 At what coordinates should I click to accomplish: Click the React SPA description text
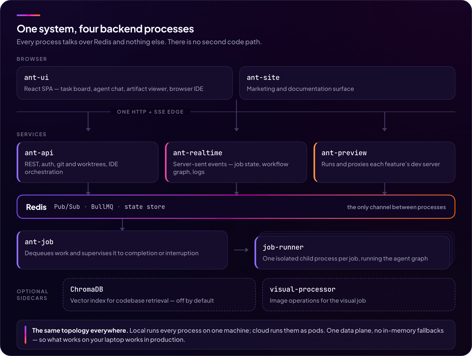(x=114, y=89)
